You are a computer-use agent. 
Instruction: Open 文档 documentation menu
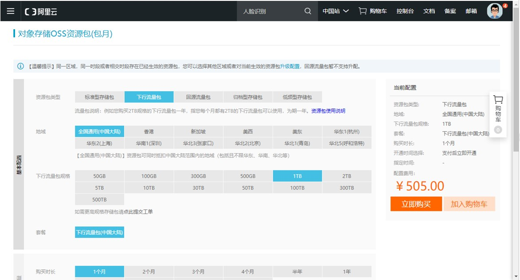point(429,11)
